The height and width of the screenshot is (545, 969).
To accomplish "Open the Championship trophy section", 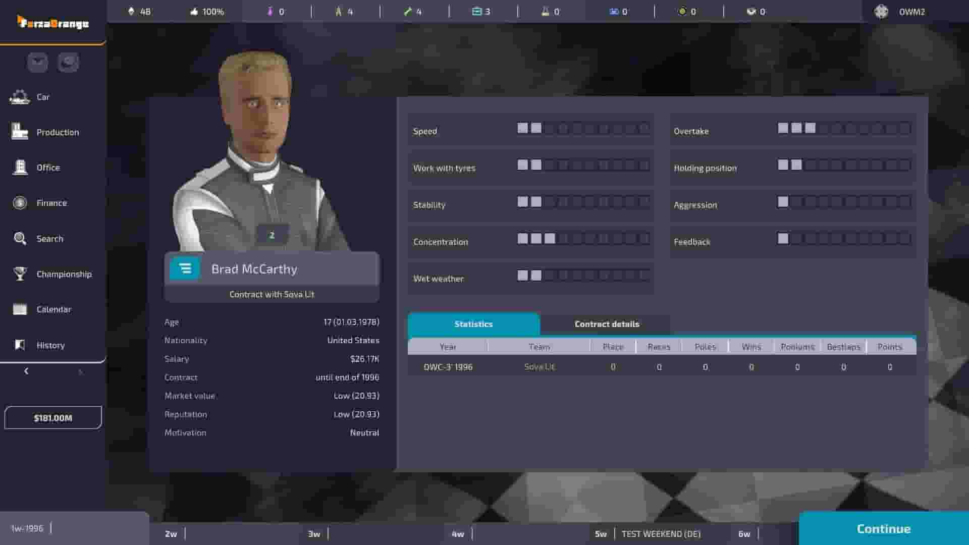I will pos(64,274).
